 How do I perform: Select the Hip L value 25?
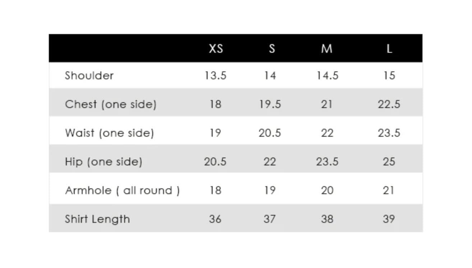point(389,162)
